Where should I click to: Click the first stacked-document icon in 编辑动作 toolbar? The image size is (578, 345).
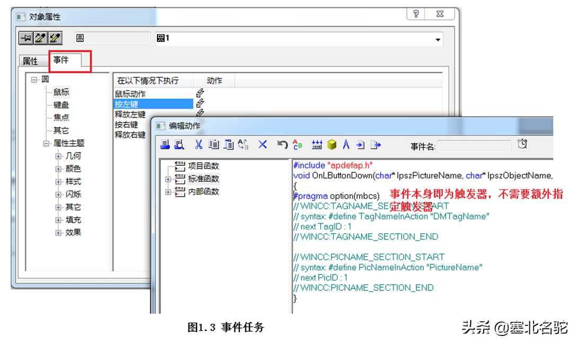pos(165,145)
